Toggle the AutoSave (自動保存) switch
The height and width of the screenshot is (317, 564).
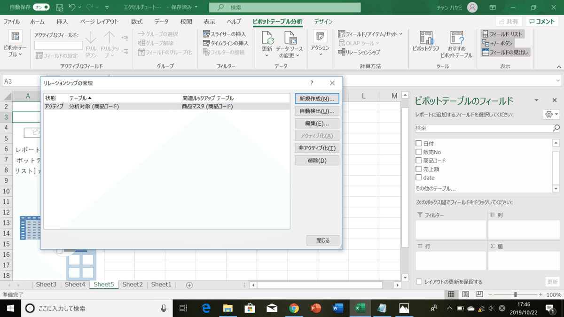[41, 8]
